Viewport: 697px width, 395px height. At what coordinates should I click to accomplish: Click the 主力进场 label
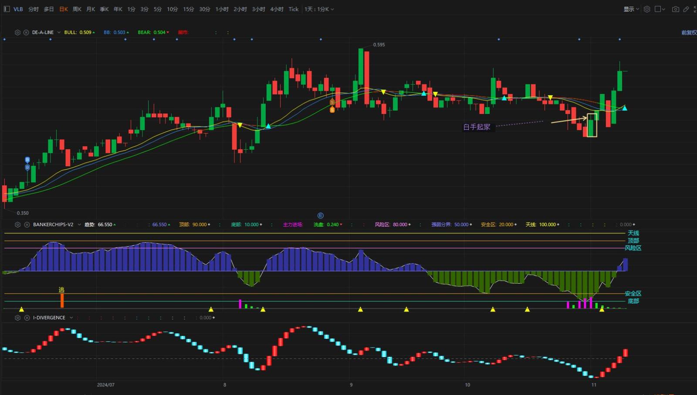pyautogui.click(x=293, y=224)
